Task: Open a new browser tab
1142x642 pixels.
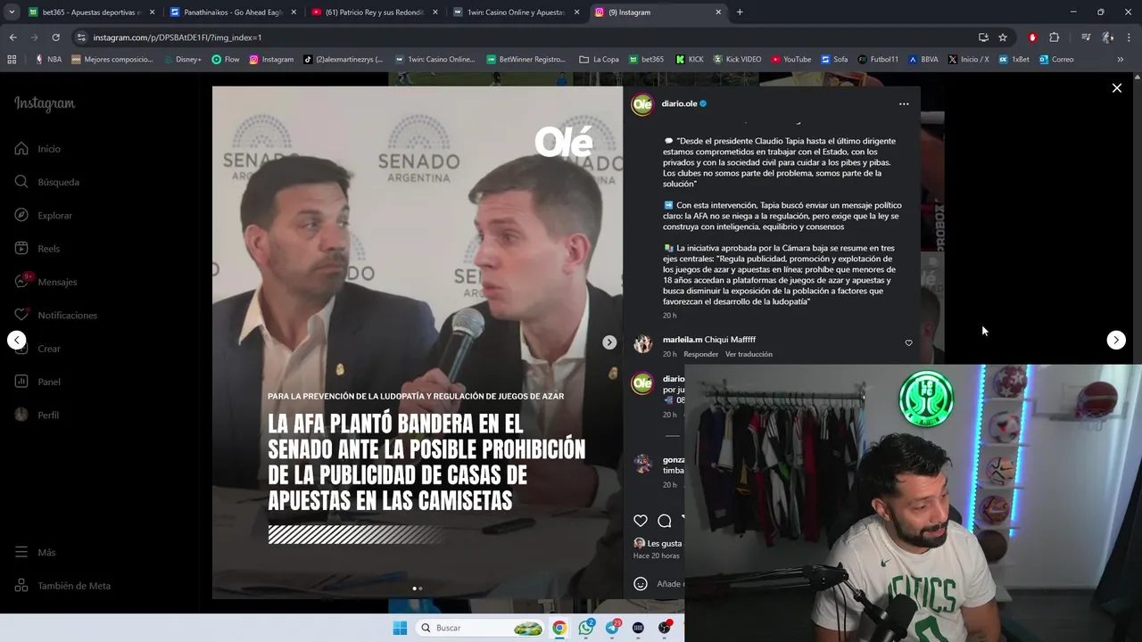Action: pos(740,12)
